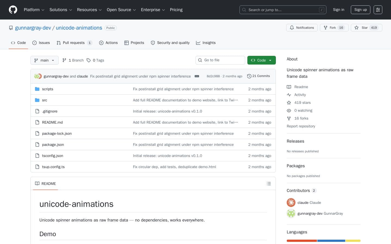Click the scripts folder icon
Image resolution: width=391 pixels, height=244 pixels.
click(x=37, y=89)
